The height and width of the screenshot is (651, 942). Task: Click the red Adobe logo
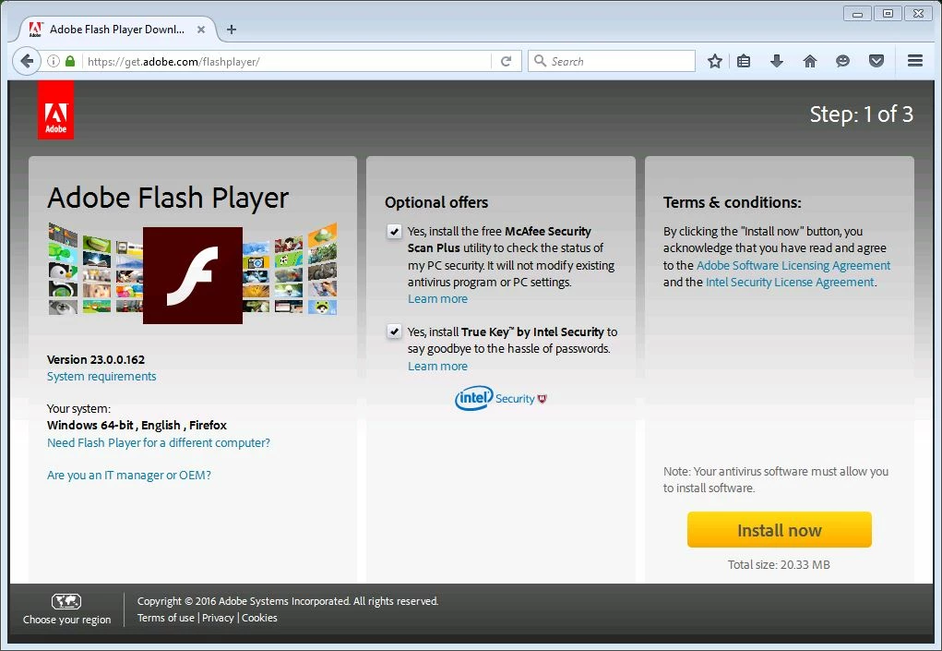click(x=56, y=110)
